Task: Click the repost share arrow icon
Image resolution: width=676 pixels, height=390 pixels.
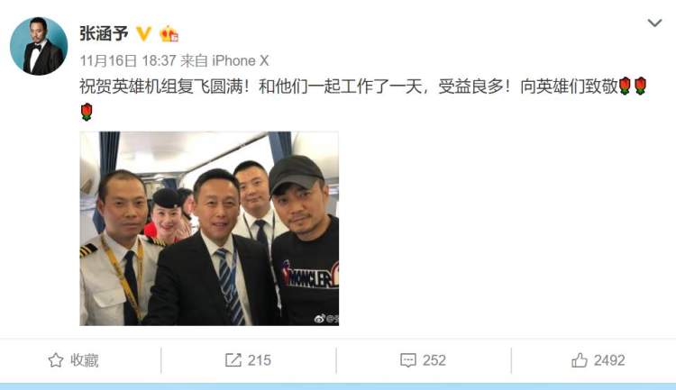Action: (233, 360)
